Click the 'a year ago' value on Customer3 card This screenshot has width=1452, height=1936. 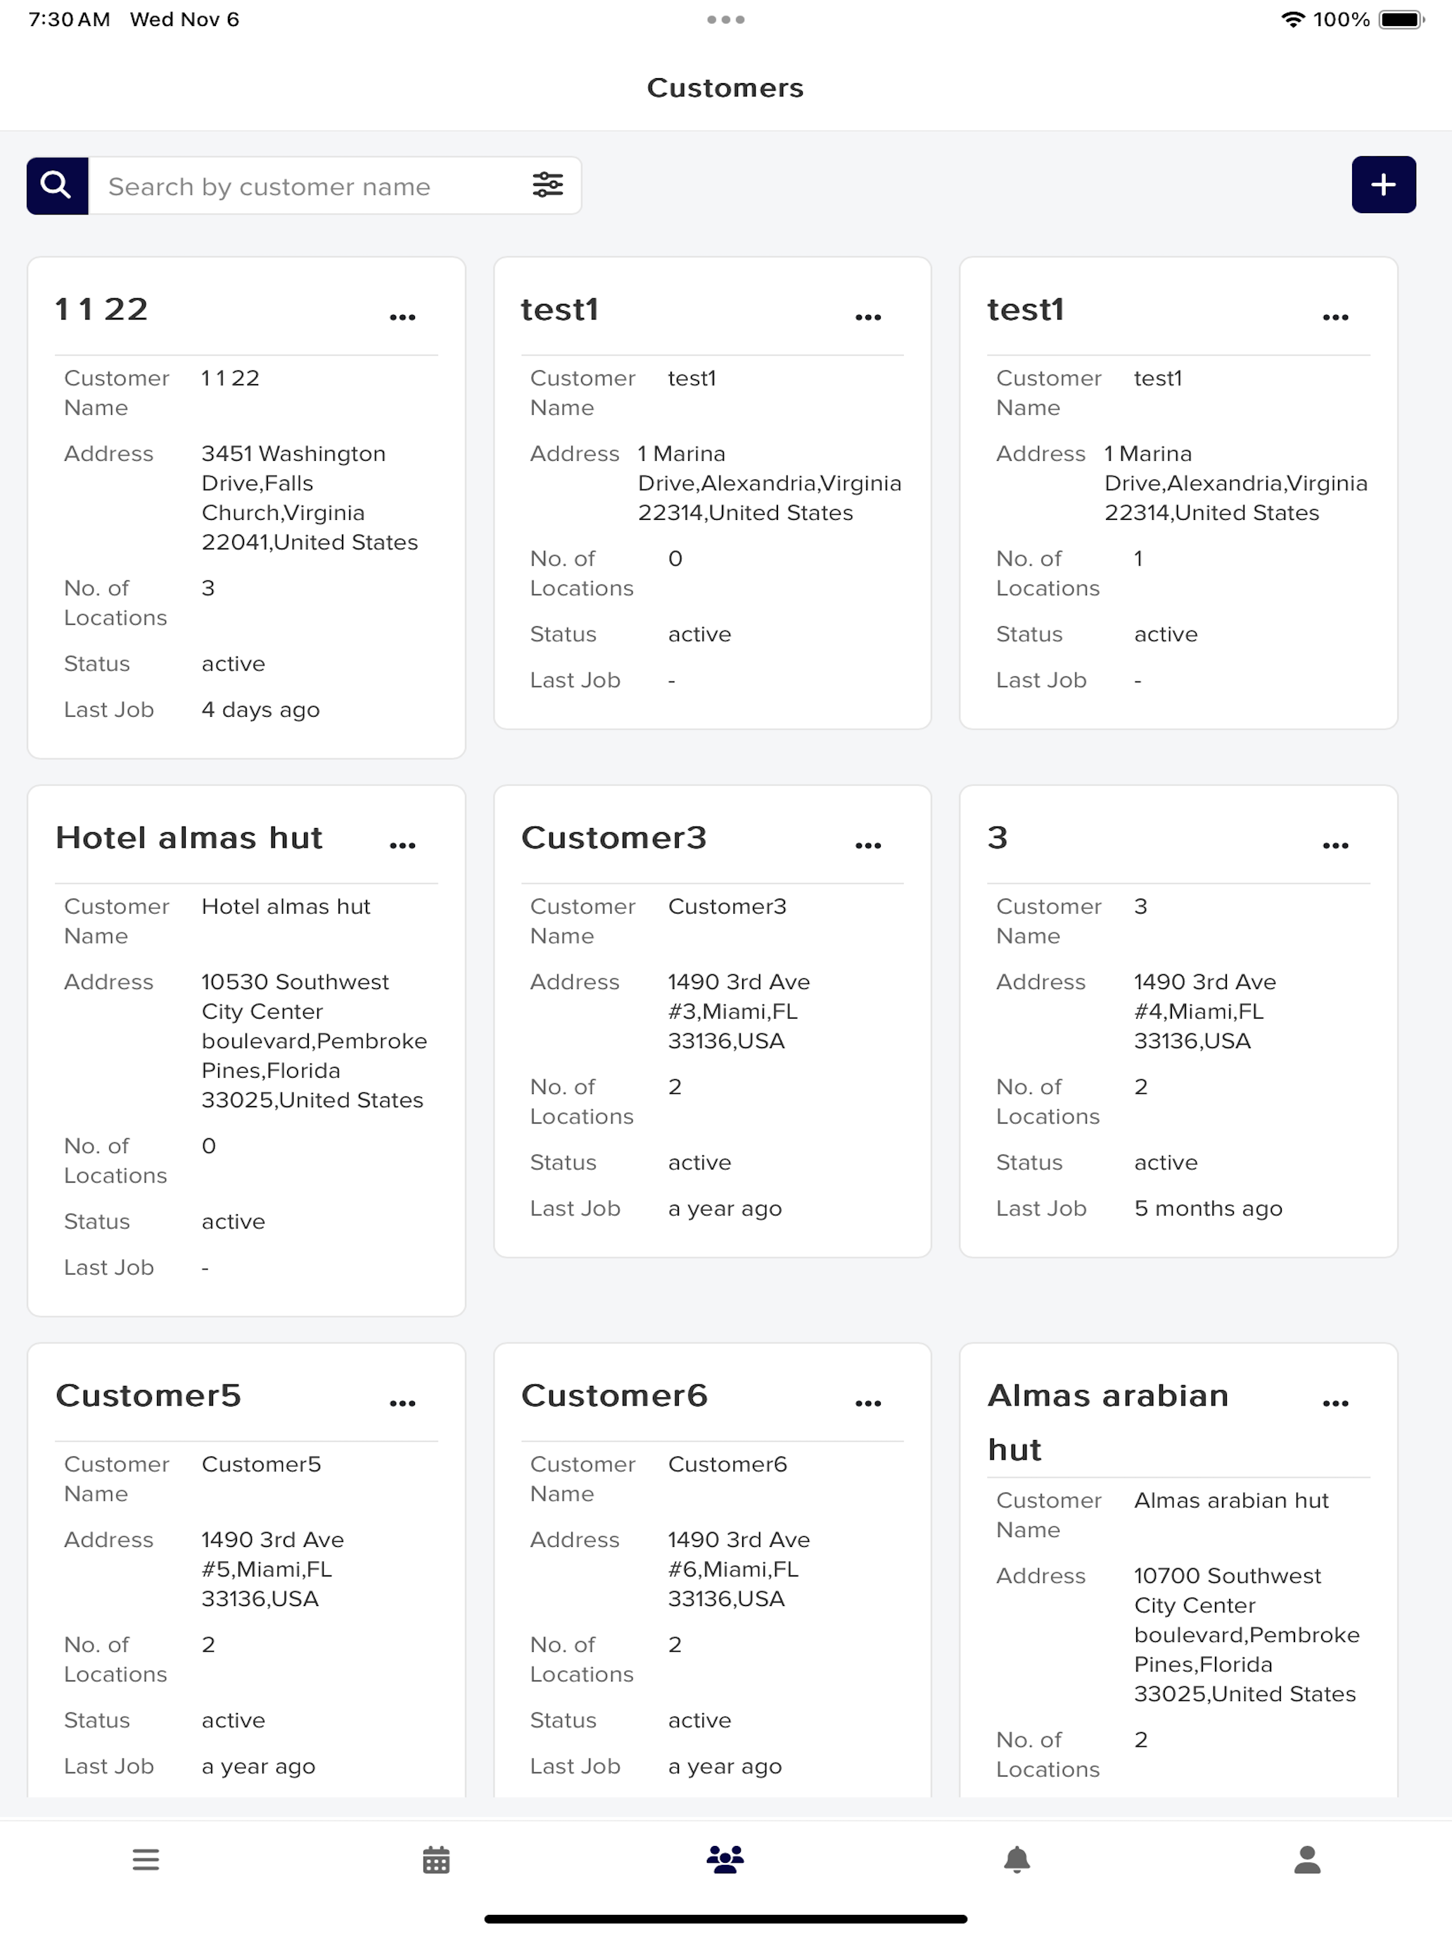pyautogui.click(x=725, y=1209)
